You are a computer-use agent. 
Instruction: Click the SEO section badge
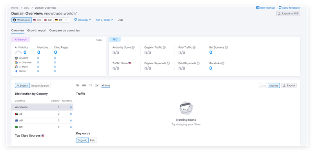coord(115,40)
